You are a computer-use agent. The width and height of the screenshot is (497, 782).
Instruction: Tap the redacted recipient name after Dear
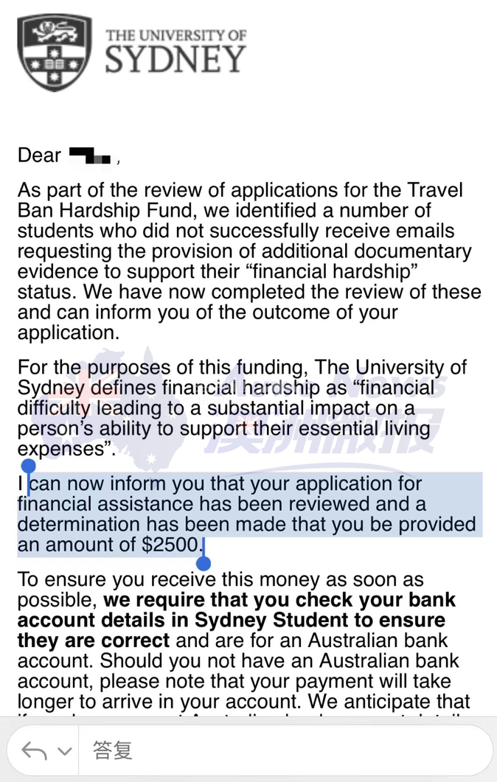[x=89, y=156]
